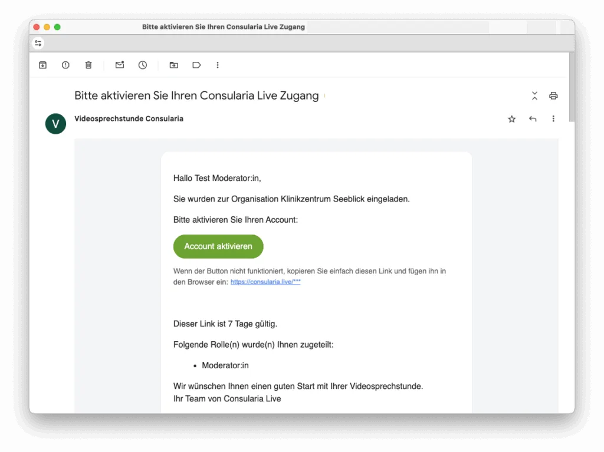
Task: Delete the email with trash icon
Action: [x=88, y=65]
